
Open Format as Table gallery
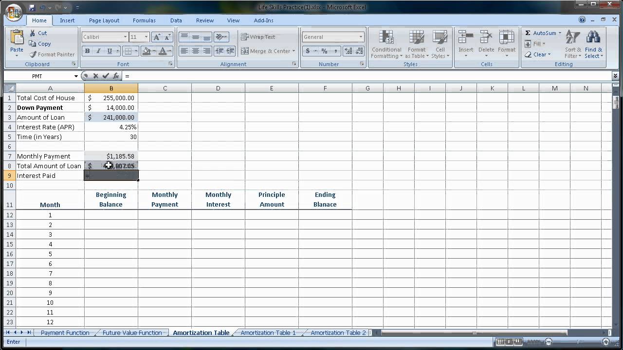[417, 44]
